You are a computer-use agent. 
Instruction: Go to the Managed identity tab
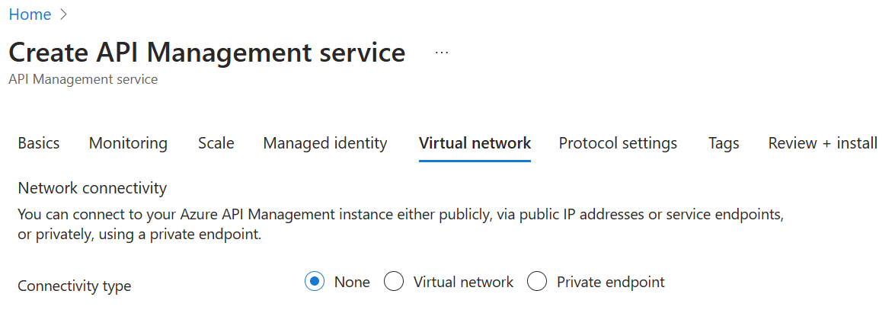(x=324, y=143)
